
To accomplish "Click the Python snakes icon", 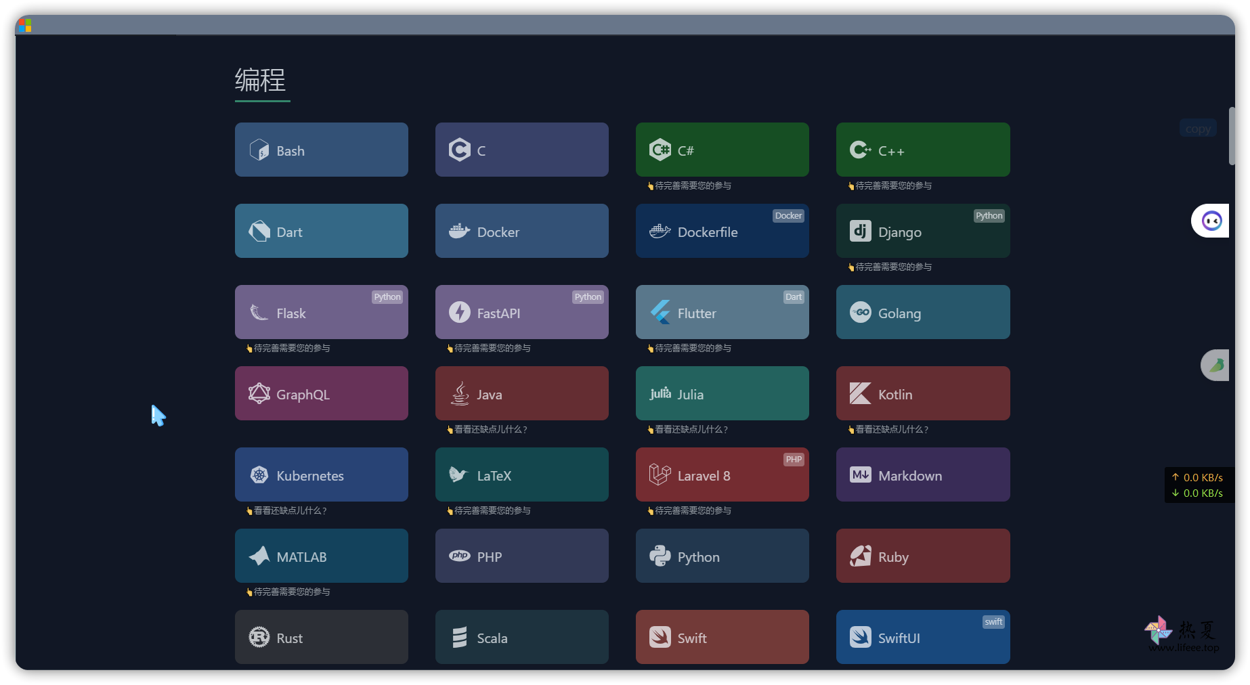I will 660,556.
